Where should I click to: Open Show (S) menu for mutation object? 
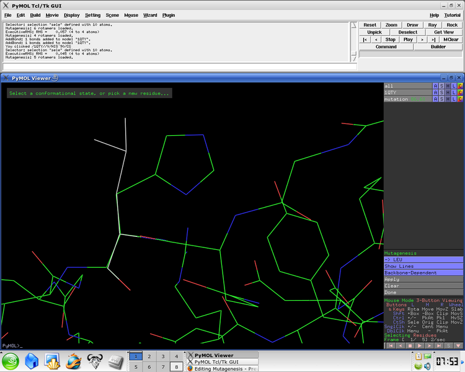pyautogui.click(x=441, y=99)
